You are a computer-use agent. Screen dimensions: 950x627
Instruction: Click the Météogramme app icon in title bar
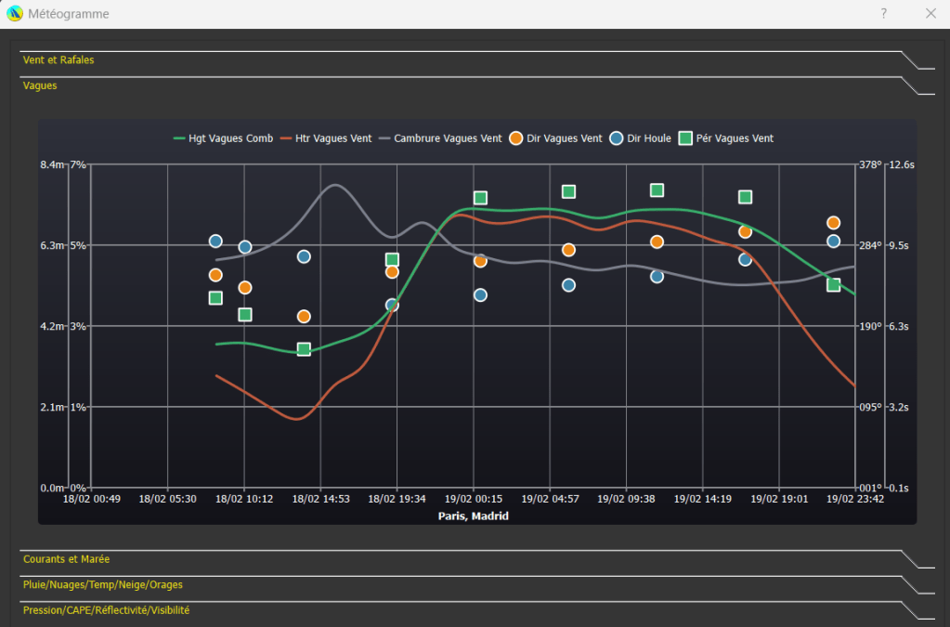pos(14,14)
